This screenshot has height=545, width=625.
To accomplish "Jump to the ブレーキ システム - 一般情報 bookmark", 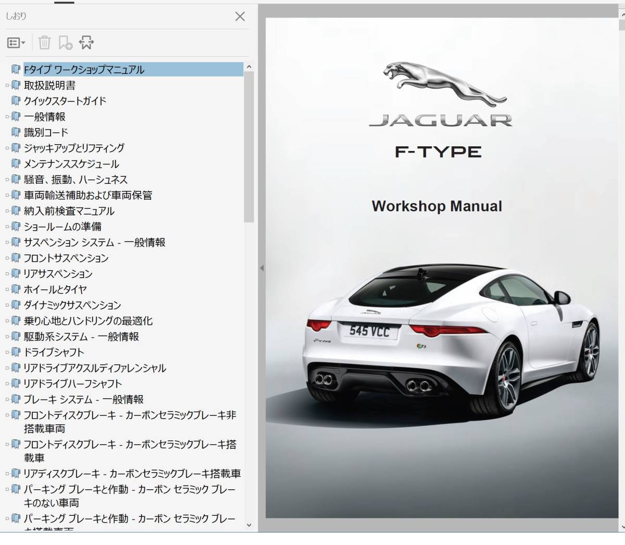I will 83,399.
